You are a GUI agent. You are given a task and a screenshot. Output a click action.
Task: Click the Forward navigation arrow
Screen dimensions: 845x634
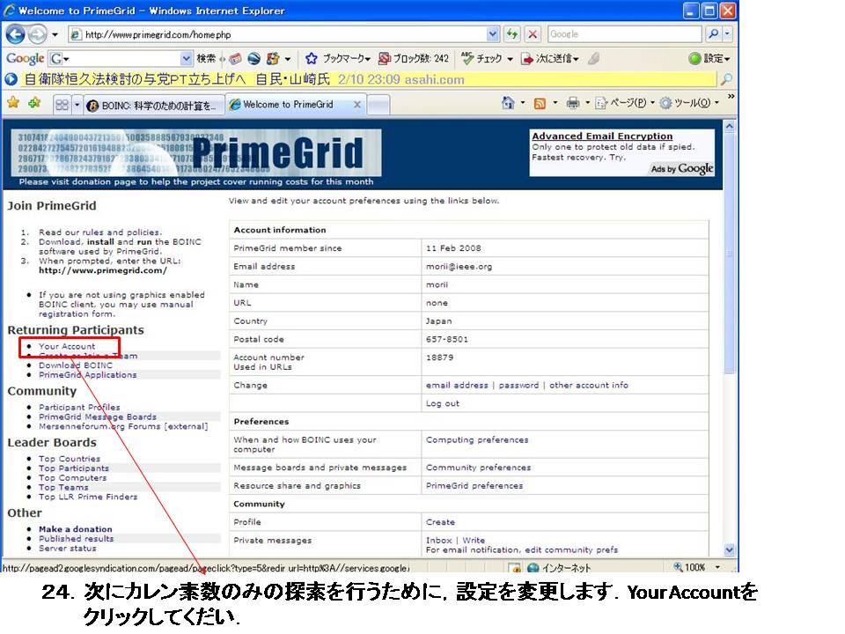coord(37,34)
